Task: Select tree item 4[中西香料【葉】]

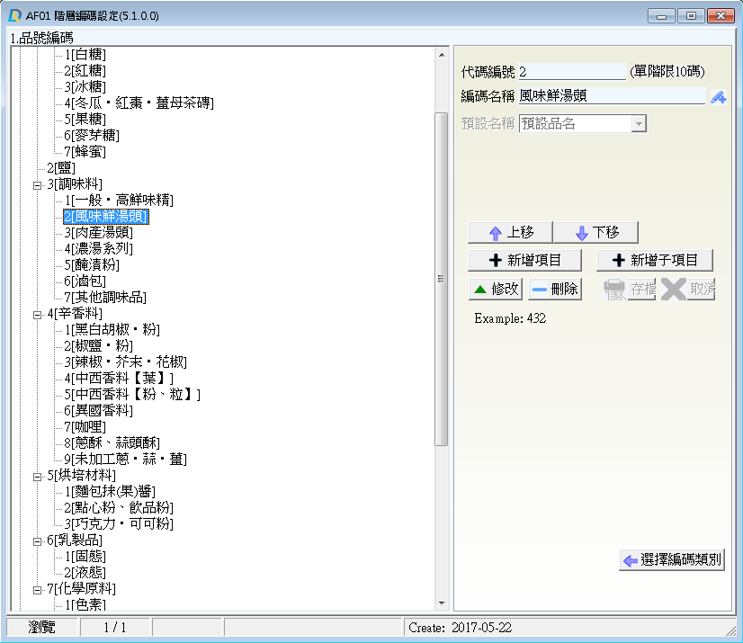Action: (x=119, y=378)
